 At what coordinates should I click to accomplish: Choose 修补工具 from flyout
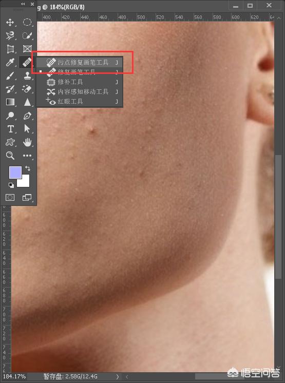tap(80, 82)
